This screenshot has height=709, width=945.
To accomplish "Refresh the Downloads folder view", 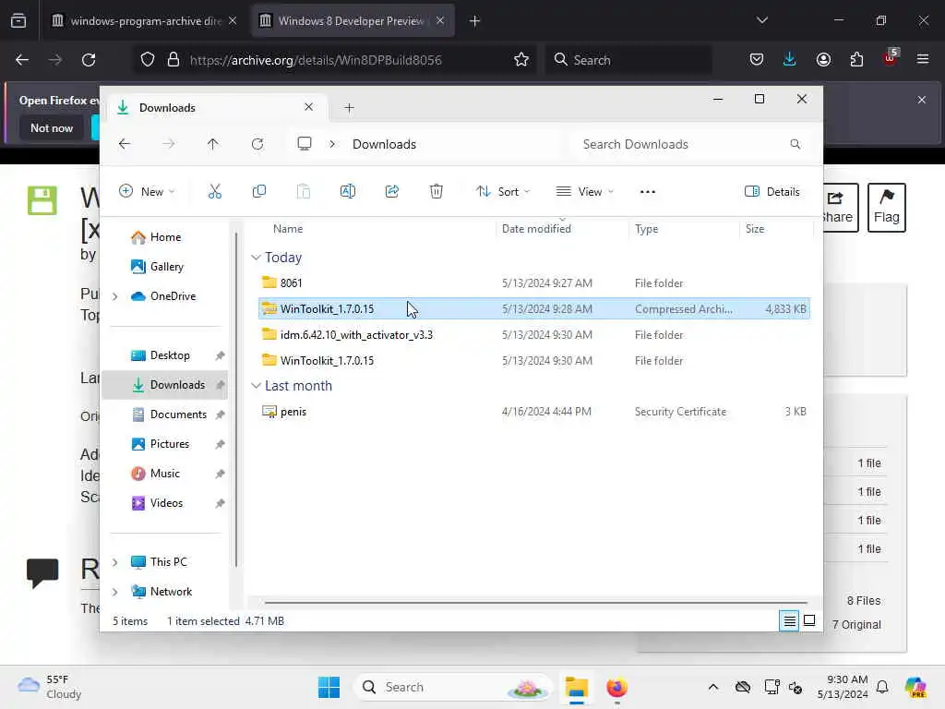I will pyautogui.click(x=257, y=144).
